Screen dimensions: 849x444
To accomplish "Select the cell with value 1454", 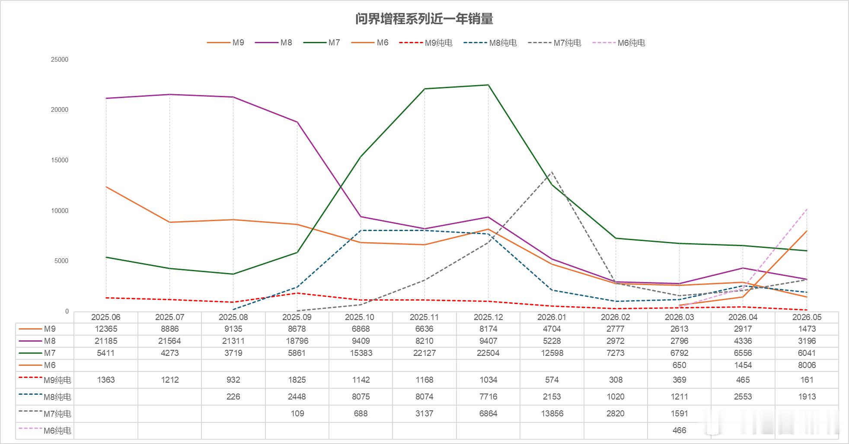I will (x=743, y=365).
